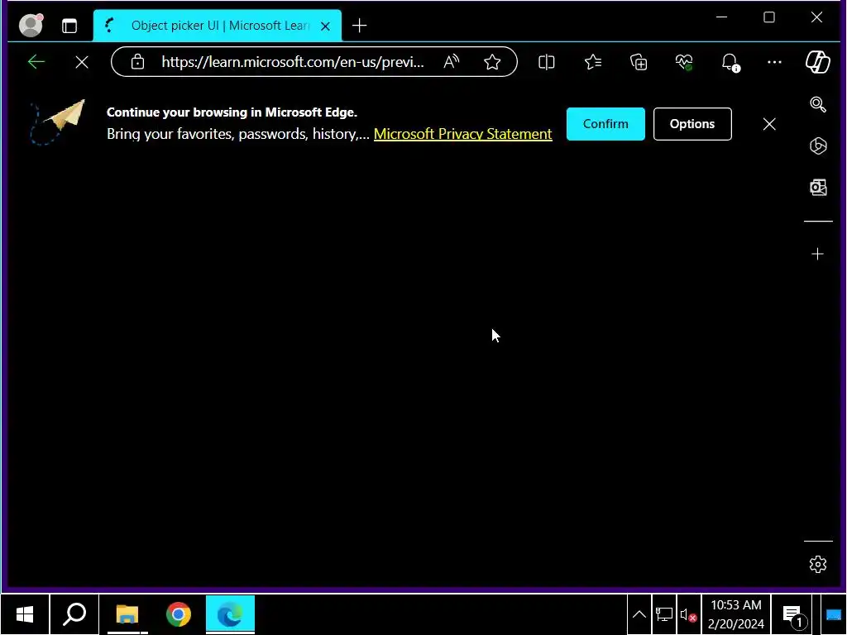Open the import Options button
This screenshot has width=847, height=635.
point(692,124)
